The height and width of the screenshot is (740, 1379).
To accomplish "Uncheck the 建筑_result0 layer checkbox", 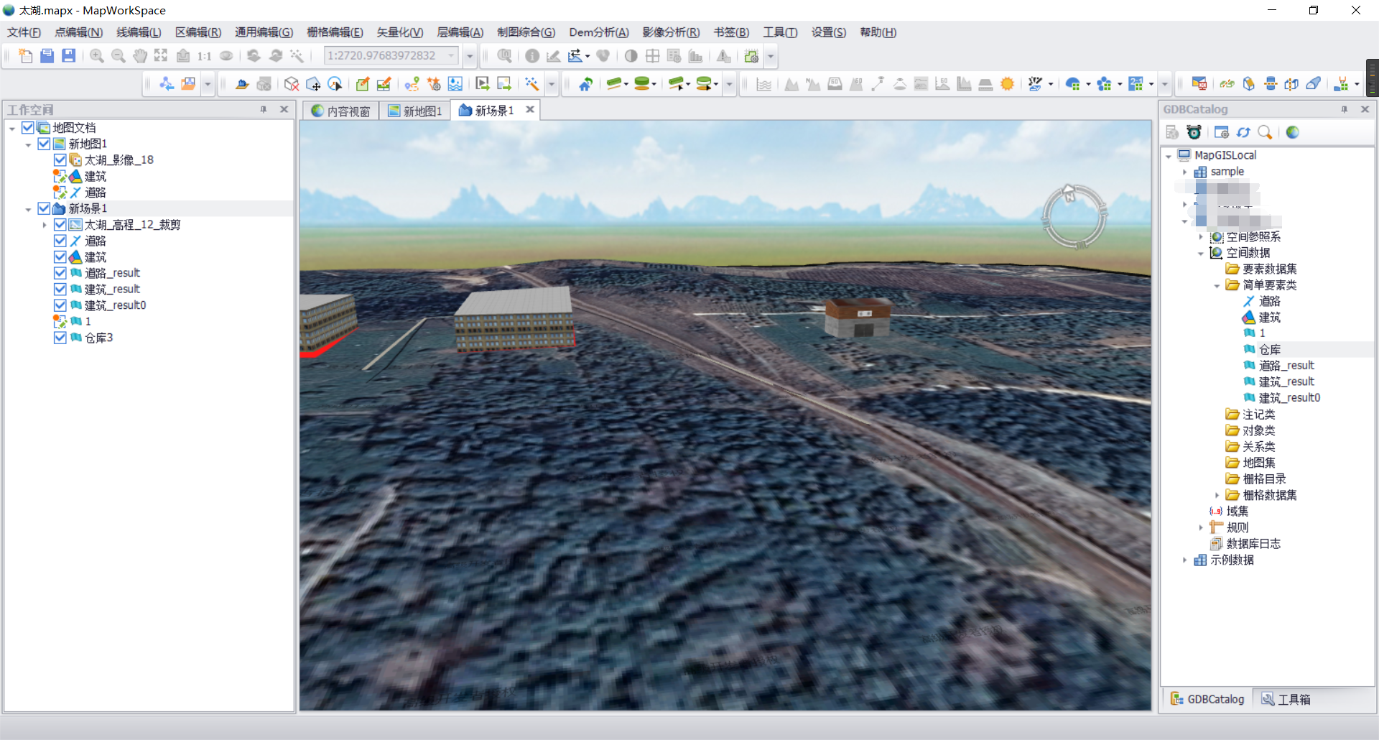I will (60, 305).
